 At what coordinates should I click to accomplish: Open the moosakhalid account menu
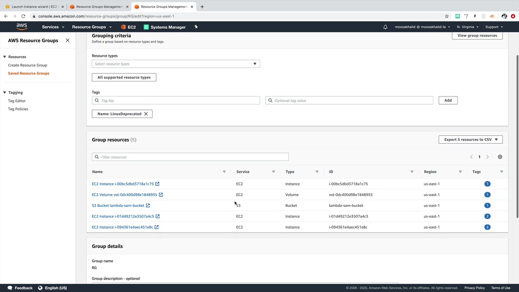(x=422, y=27)
